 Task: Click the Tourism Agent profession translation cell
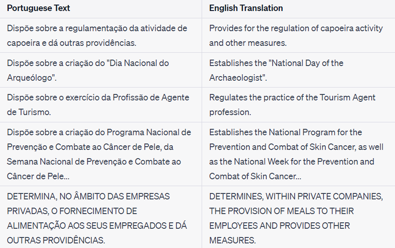pyautogui.click(x=292, y=105)
